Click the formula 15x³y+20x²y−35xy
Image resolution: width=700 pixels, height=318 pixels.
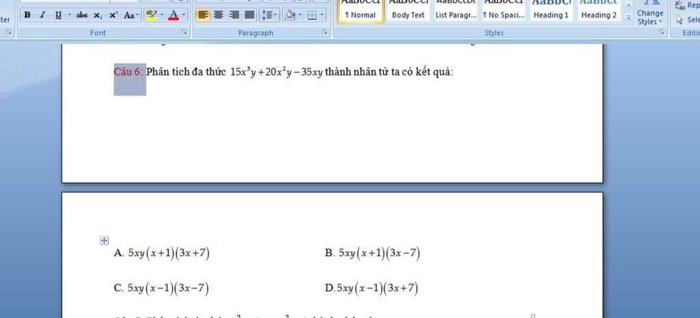[x=276, y=72]
